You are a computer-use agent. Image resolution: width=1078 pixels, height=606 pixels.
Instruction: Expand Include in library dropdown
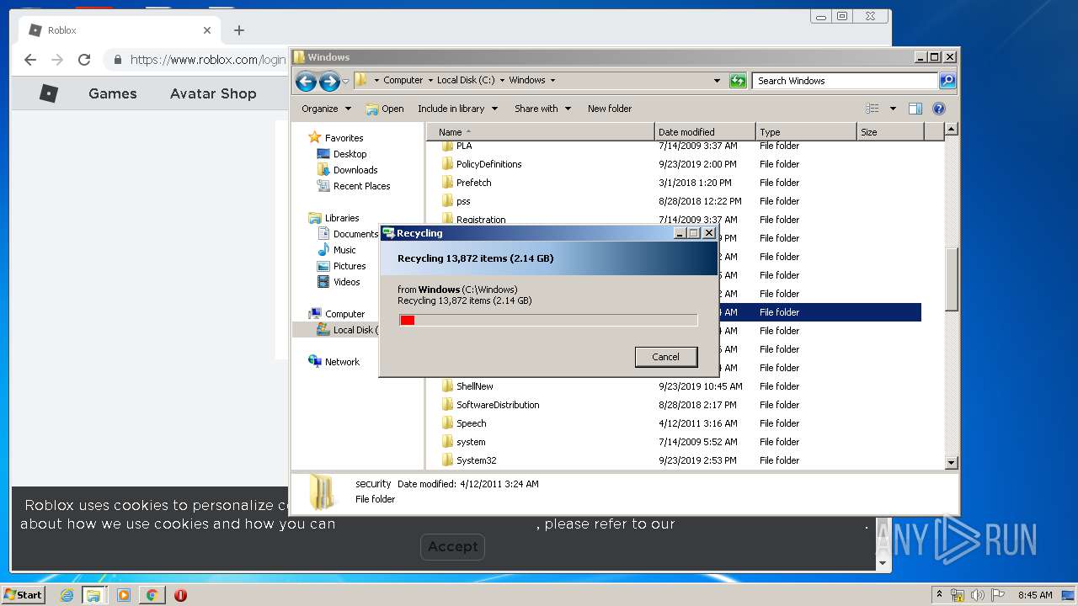click(x=457, y=109)
